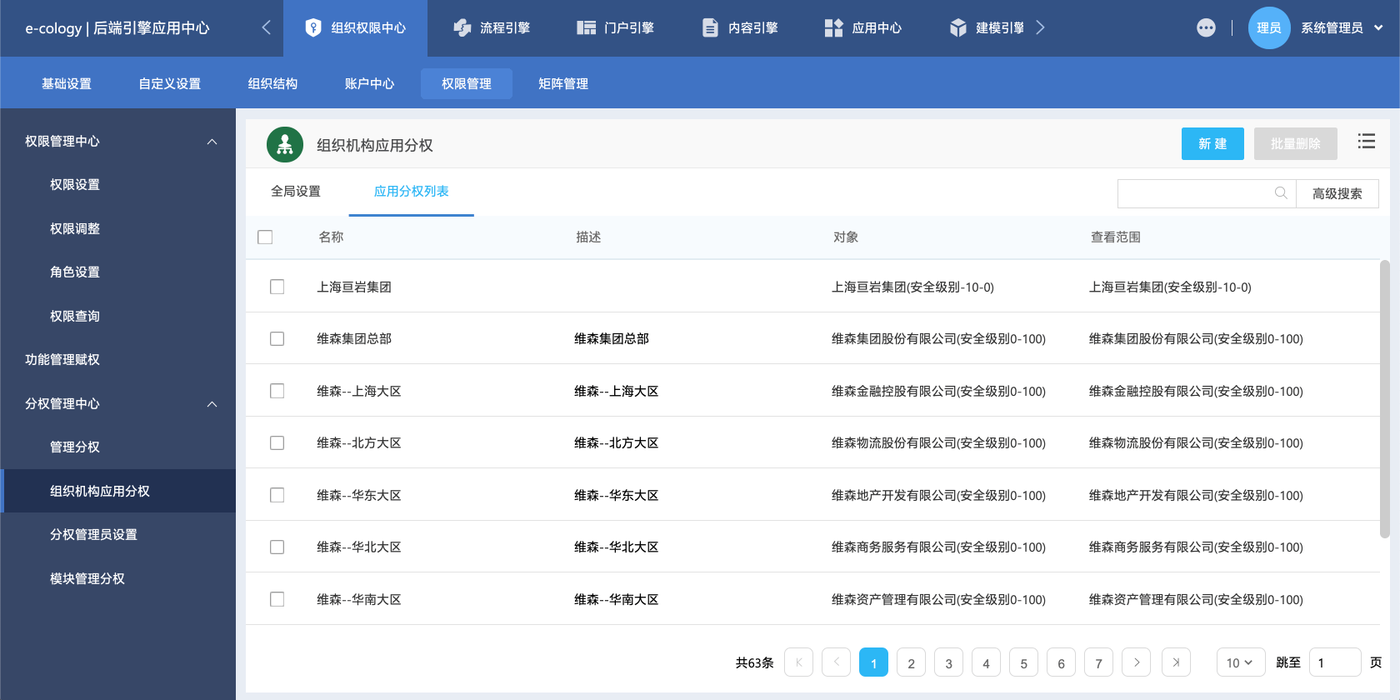
Task: Go to previous page arrow
Action: [836, 662]
